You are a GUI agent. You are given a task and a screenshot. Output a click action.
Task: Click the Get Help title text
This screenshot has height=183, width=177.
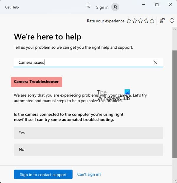(12, 7)
